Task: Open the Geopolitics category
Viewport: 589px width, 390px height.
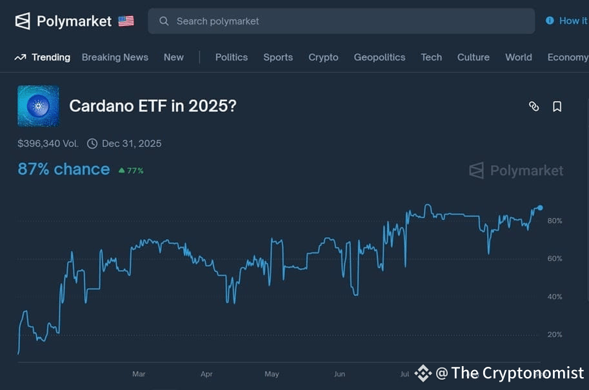Action: pyautogui.click(x=379, y=57)
